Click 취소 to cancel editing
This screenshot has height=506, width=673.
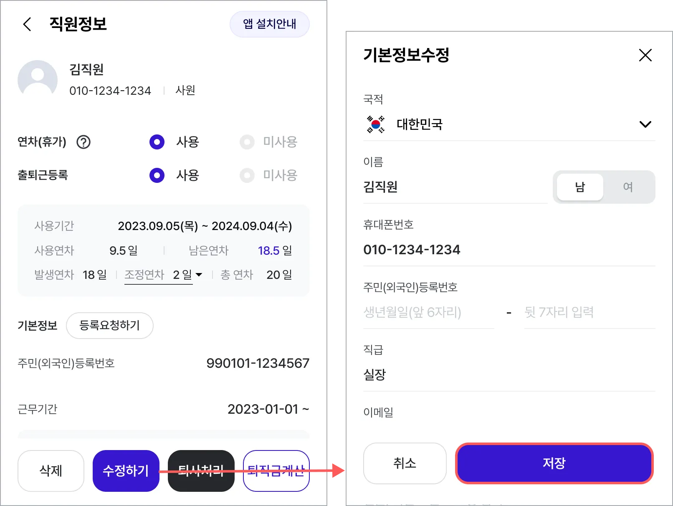[x=405, y=463]
